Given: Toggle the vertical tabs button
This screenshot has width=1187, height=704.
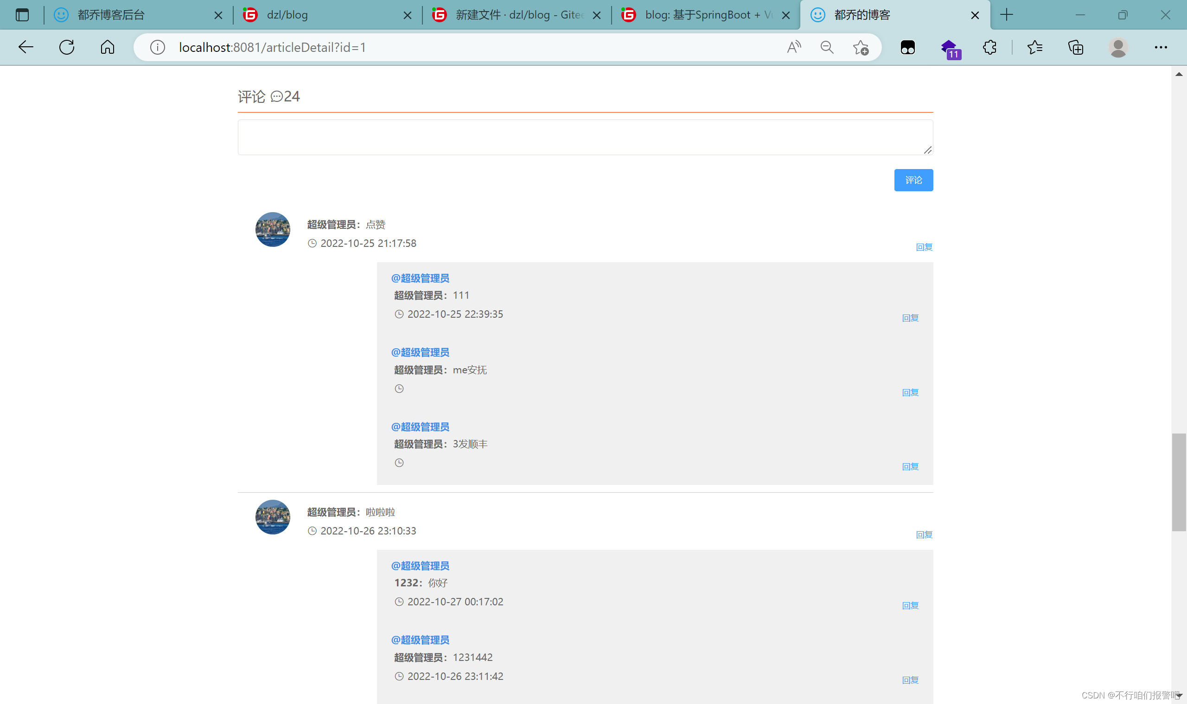Looking at the screenshot, I should (x=22, y=15).
